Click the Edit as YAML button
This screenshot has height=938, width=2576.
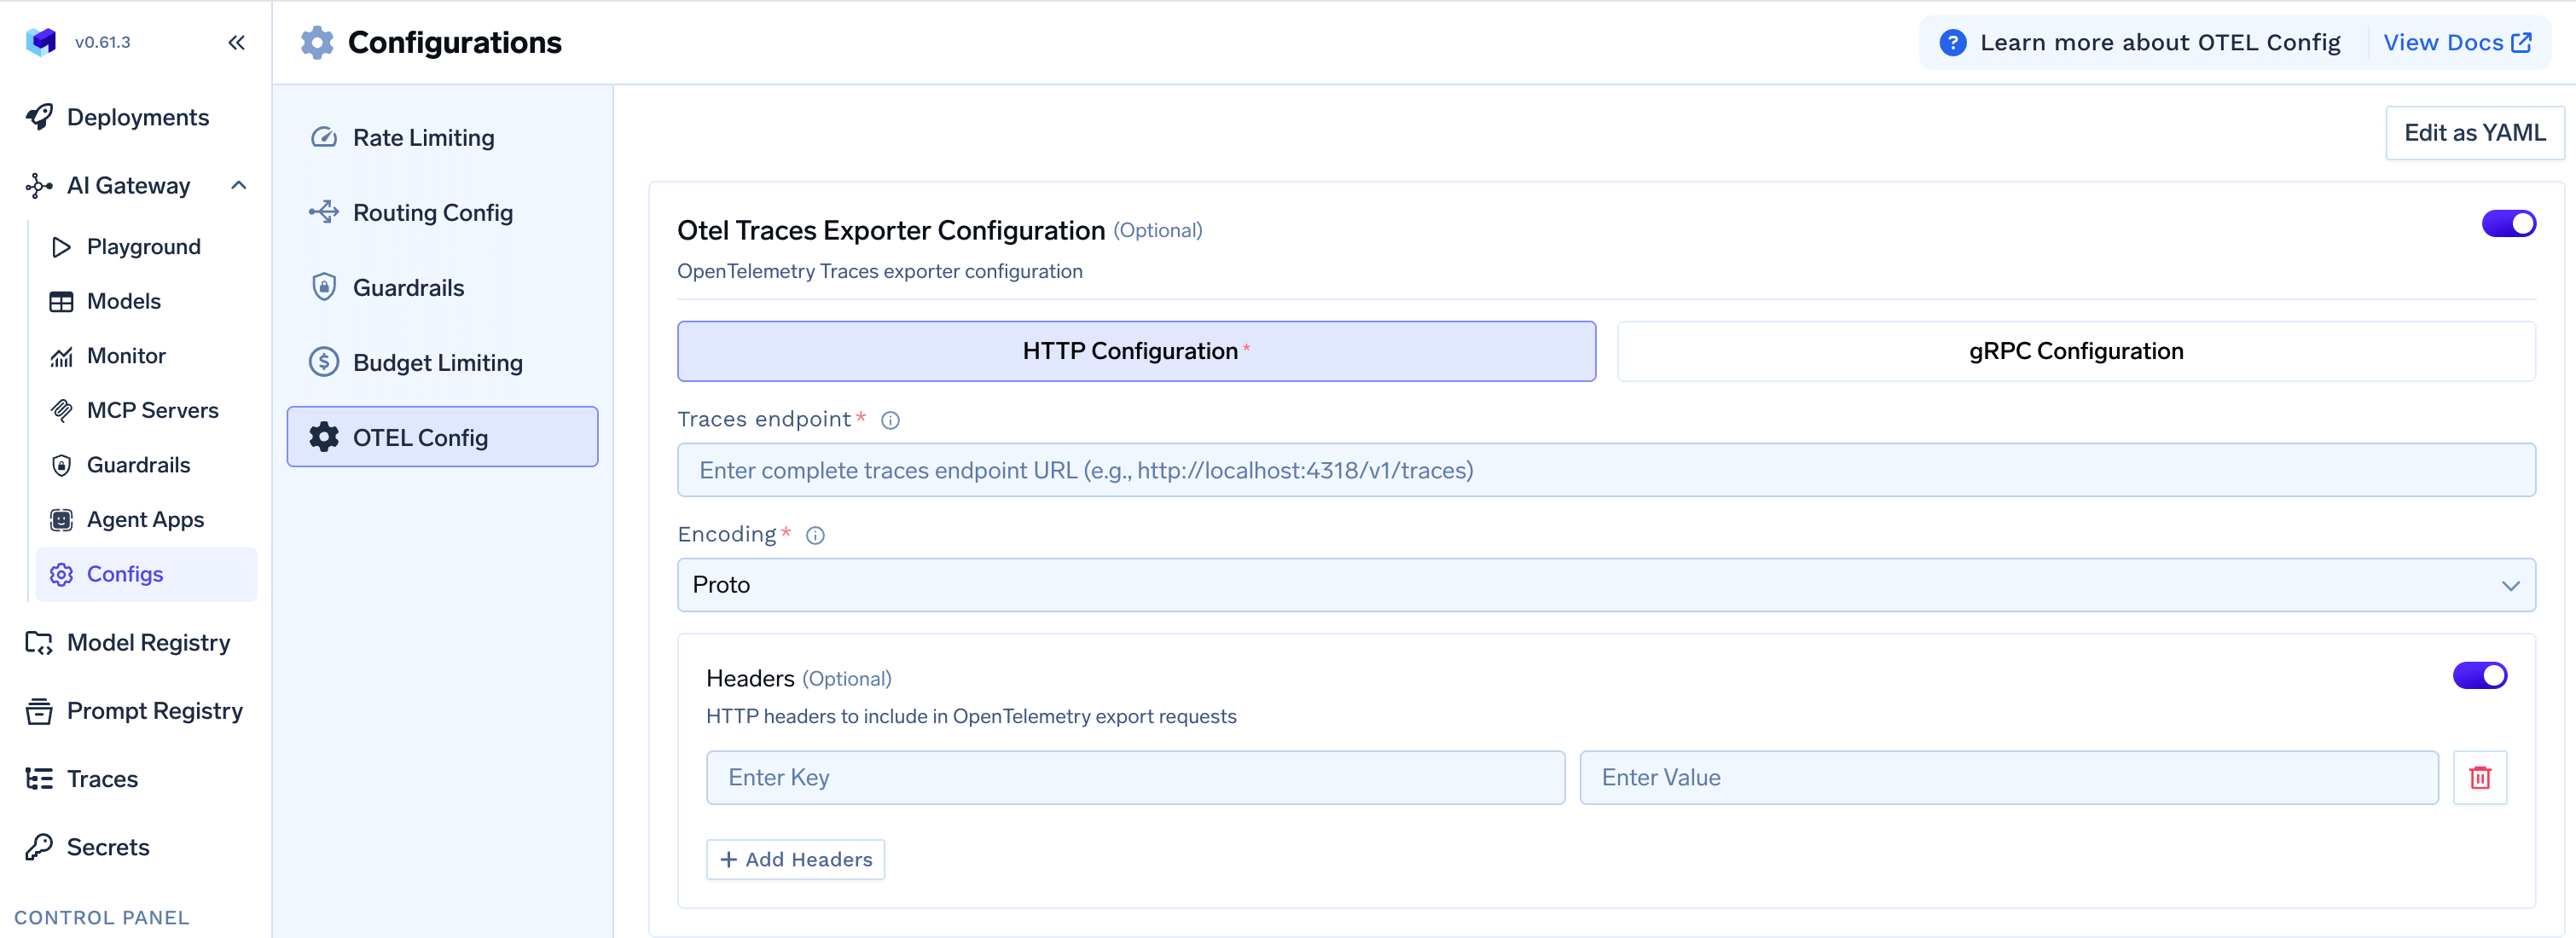2474,132
